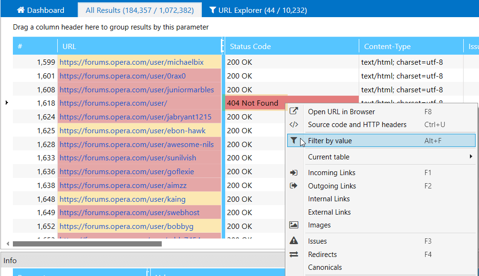Open the juniormarbles user URL link

point(136,89)
